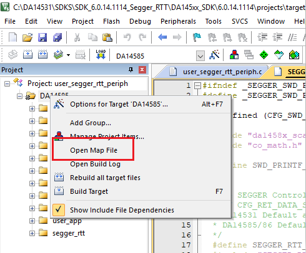
Task: Open the File menu
Action: 10,21
